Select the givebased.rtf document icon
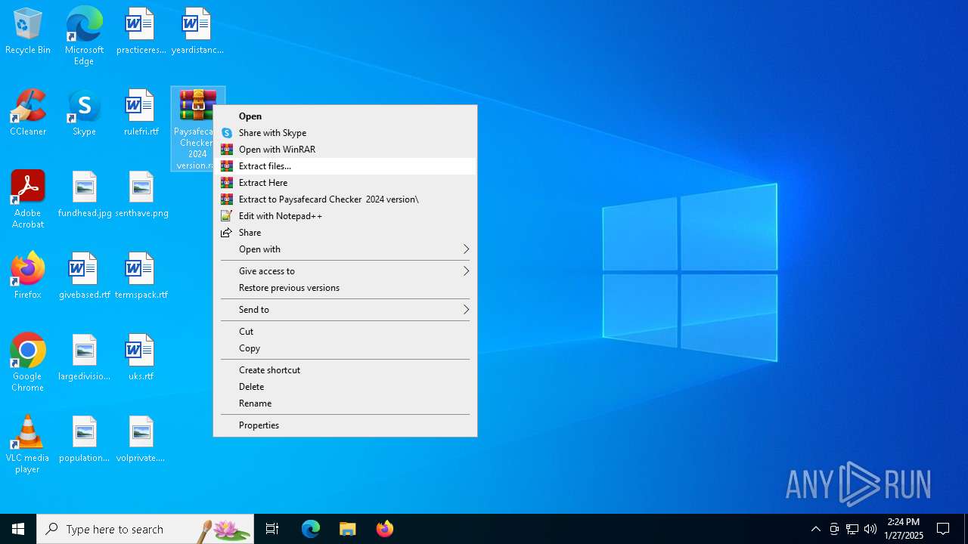This screenshot has width=968, height=544. (x=84, y=277)
